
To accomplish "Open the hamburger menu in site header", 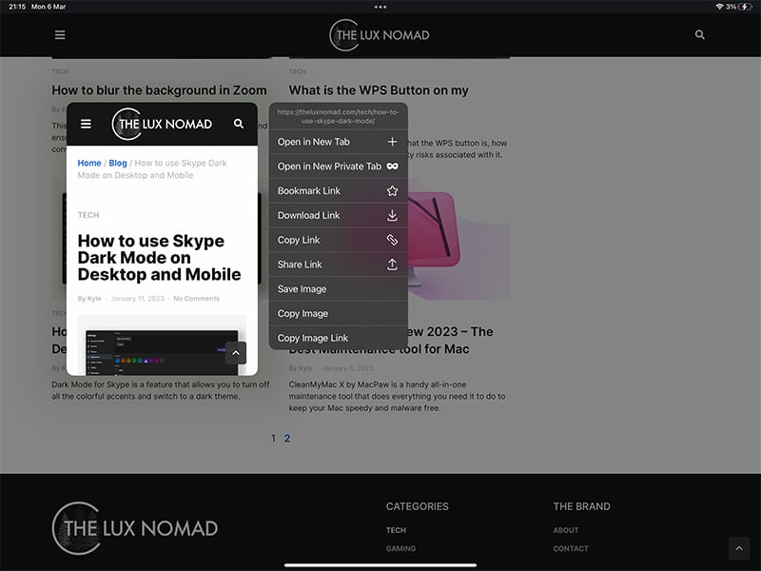I will tap(60, 35).
